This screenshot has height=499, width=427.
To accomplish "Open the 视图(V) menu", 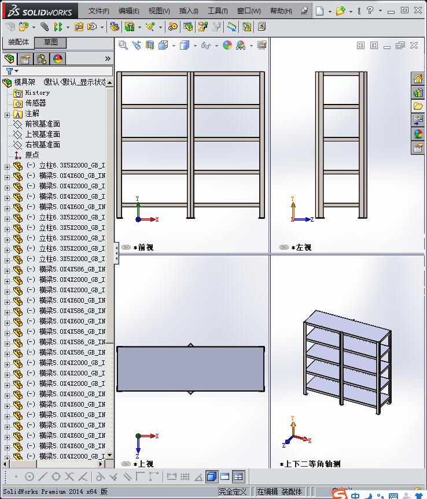I will pyautogui.click(x=159, y=11).
